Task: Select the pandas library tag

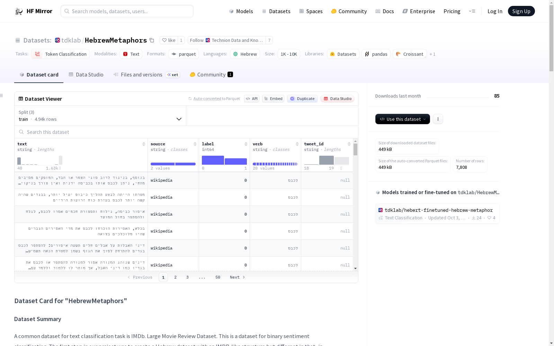Action: point(376,54)
